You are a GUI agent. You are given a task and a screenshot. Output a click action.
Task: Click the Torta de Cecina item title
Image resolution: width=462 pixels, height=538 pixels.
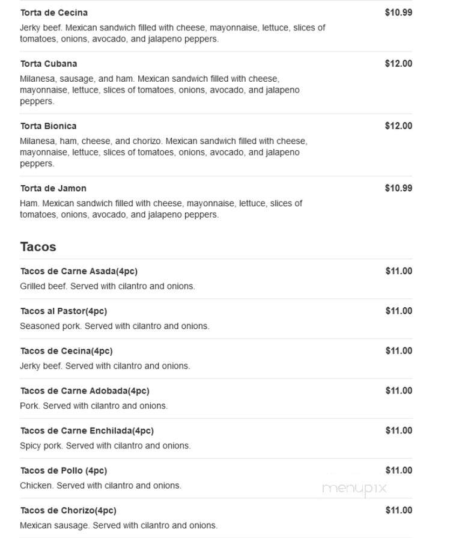(54, 13)
